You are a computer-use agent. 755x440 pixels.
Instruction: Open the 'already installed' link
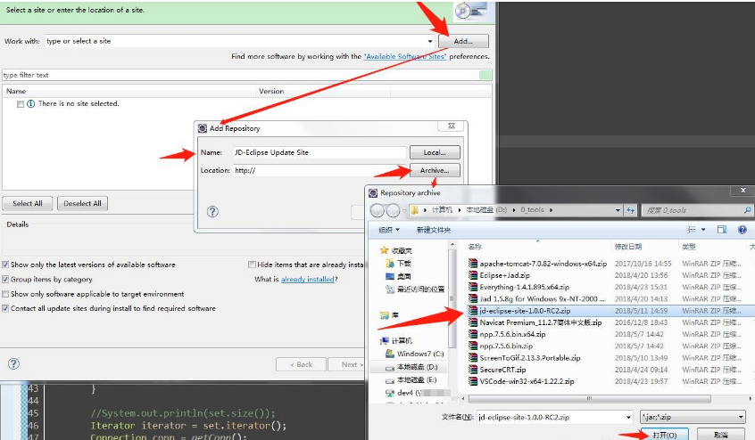(307, 279)
